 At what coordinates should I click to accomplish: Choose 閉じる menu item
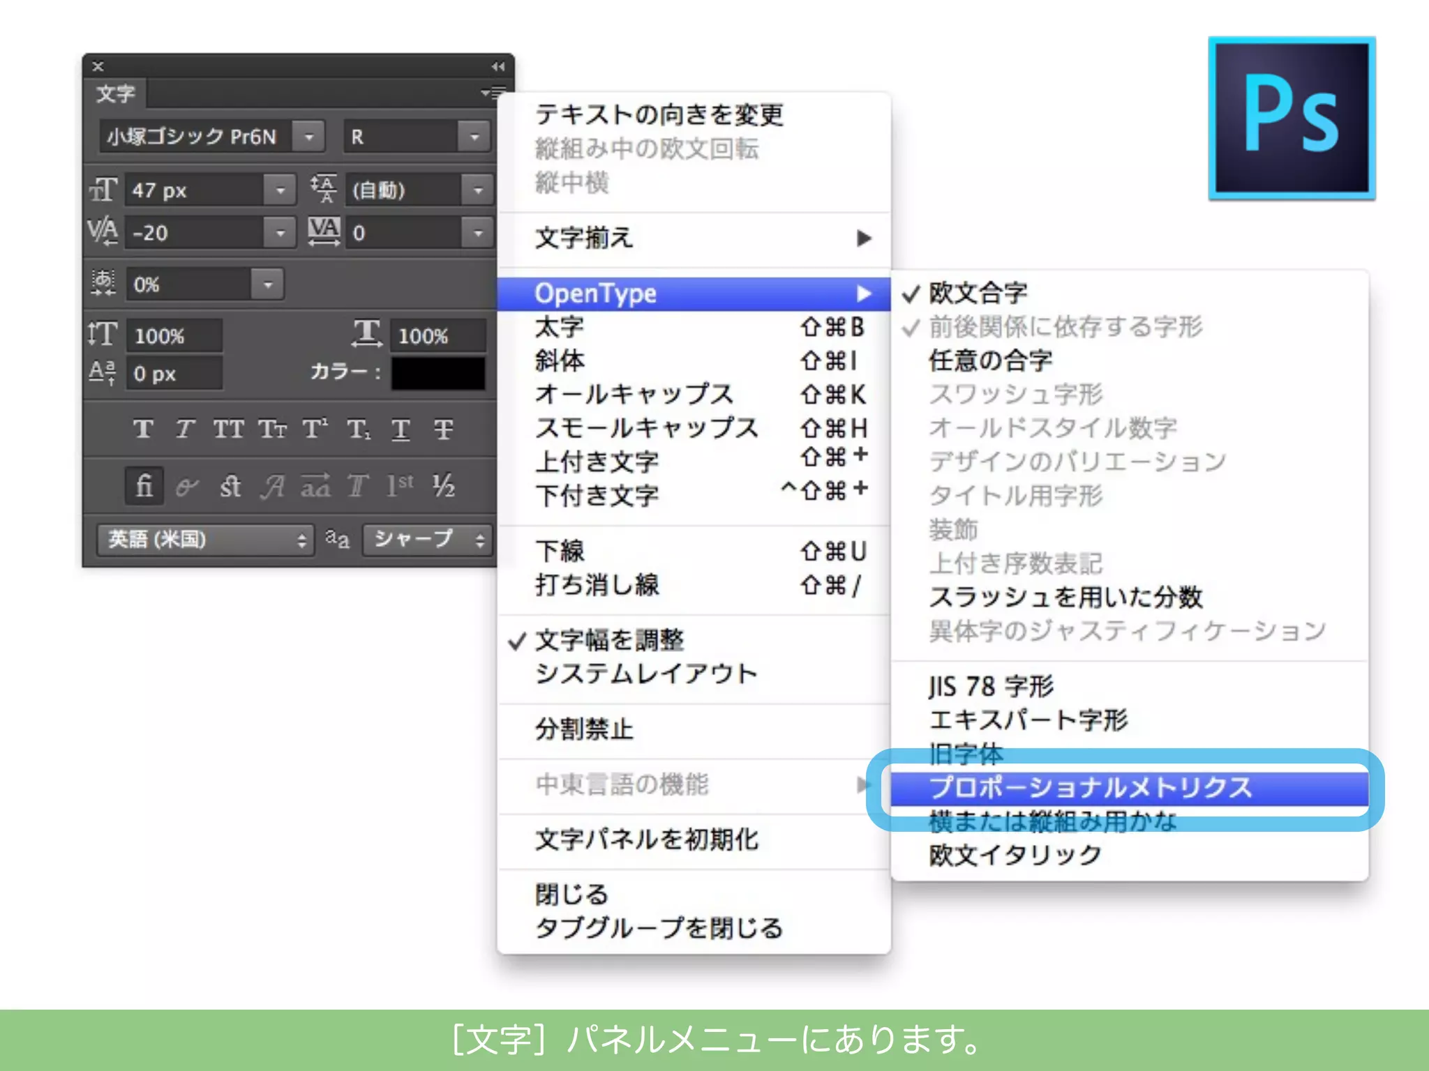click(x=694, y=894)
